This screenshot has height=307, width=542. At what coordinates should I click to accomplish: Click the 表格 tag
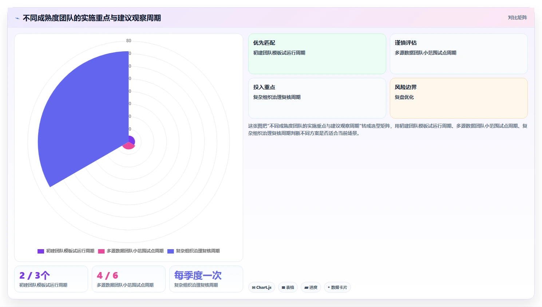pyautogui.click(x=288, y=287)
